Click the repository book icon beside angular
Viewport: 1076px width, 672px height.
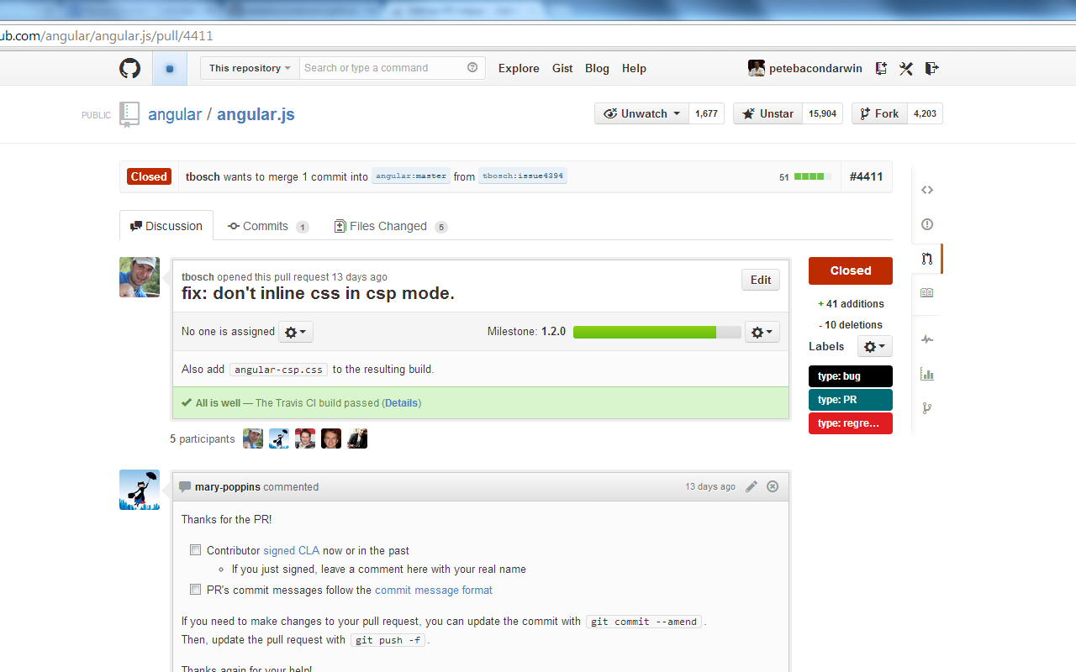click(129, 114)
